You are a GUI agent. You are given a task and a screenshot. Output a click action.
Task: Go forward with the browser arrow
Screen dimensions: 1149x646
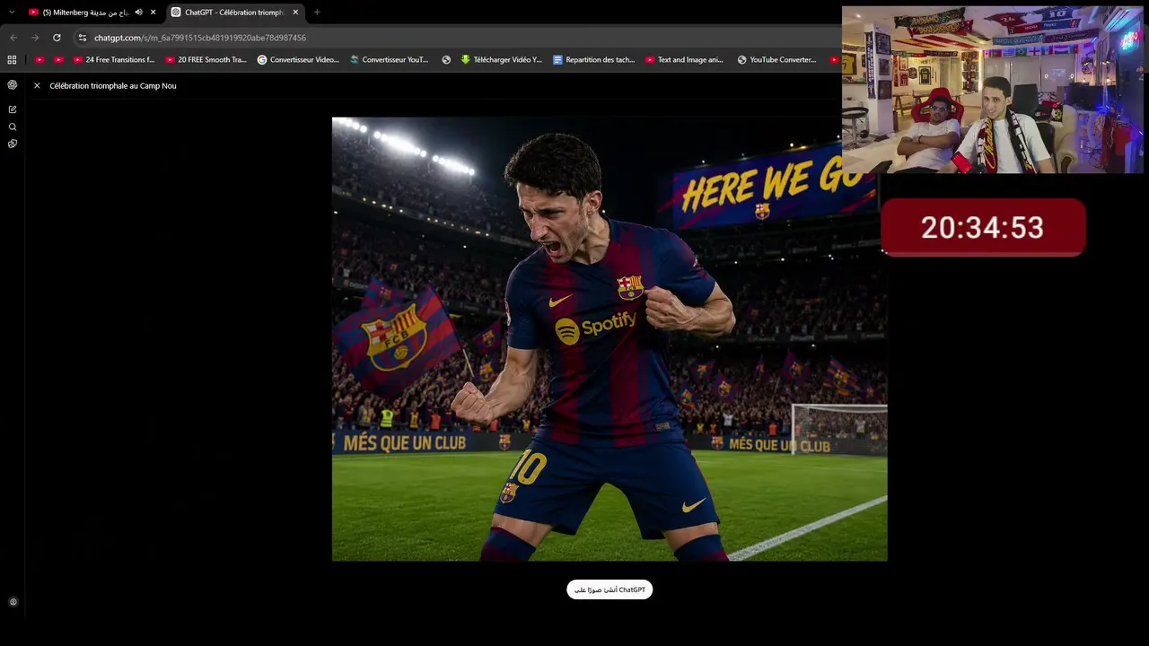(x=35, y=38)
